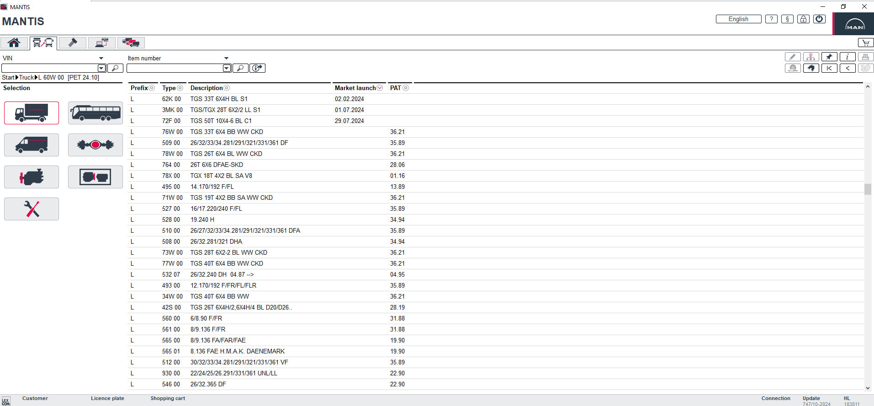Click the structure tree icon
This screenshot has width=874, height=406.
click(x=811, y=57)
